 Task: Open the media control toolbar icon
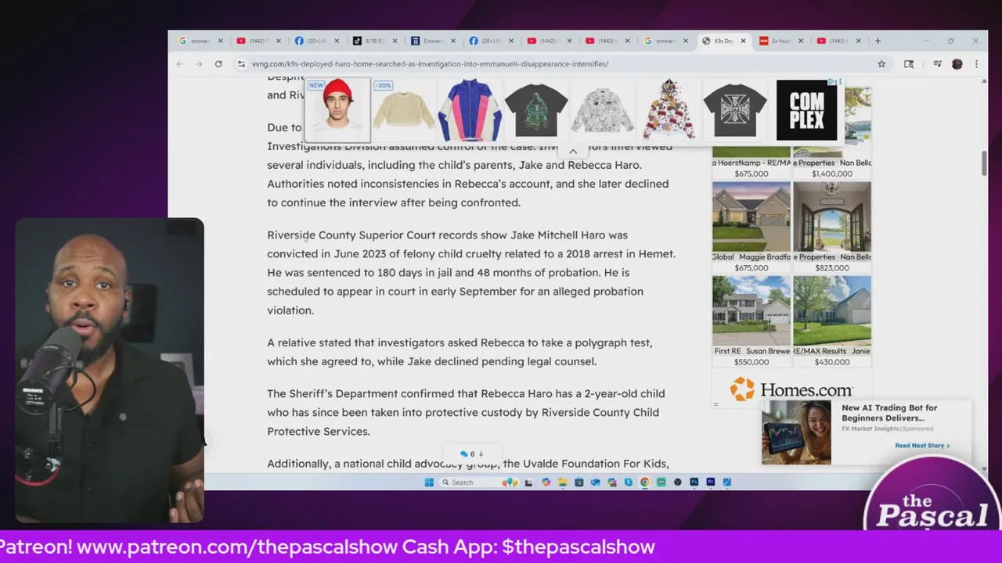click(x=938, y=64)
